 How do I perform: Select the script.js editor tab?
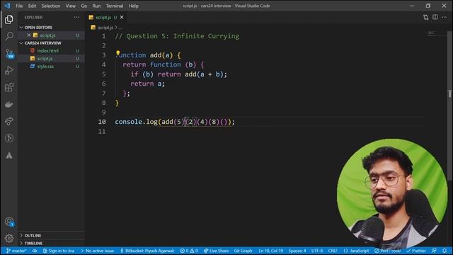point(106,17)
